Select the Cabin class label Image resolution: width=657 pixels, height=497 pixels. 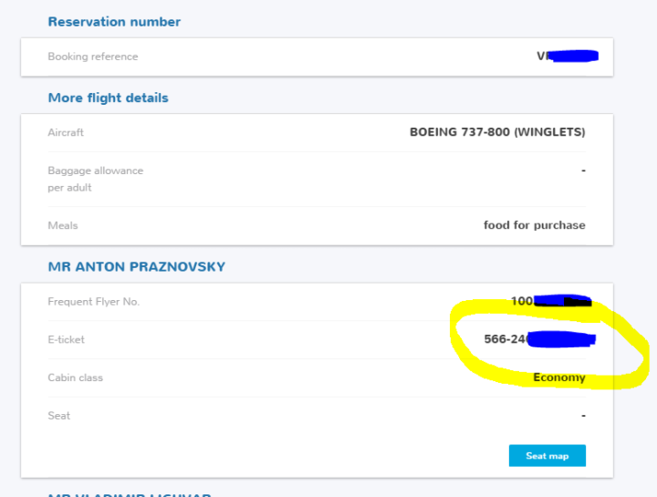75,378
